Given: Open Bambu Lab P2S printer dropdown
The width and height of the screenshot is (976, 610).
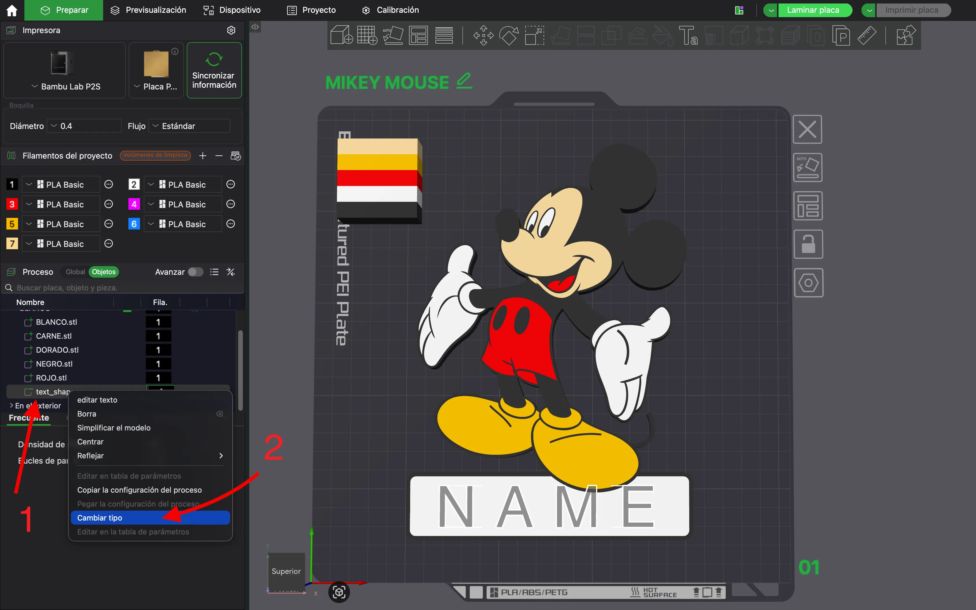Looking at the screenshot, I should [x=64, y=71].
